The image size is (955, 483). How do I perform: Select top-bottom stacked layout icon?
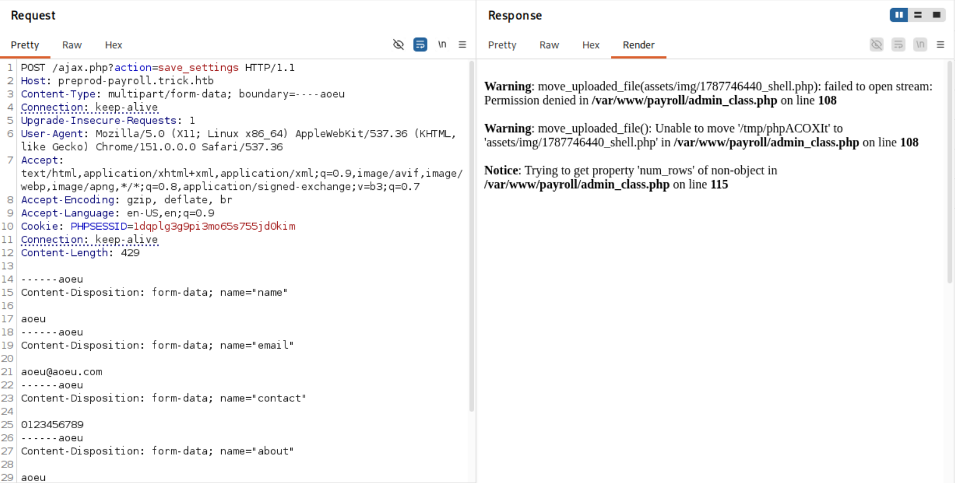(918, 15)
